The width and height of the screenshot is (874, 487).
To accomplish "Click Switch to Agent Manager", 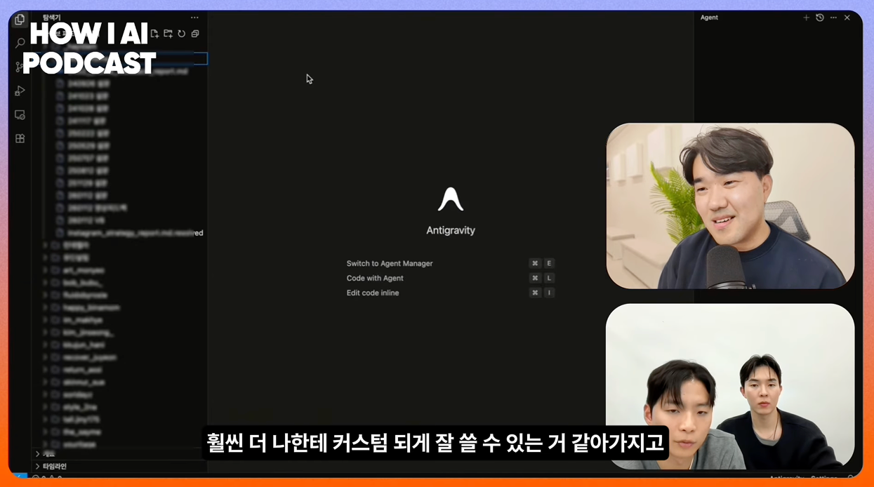I will click(390, 263).
